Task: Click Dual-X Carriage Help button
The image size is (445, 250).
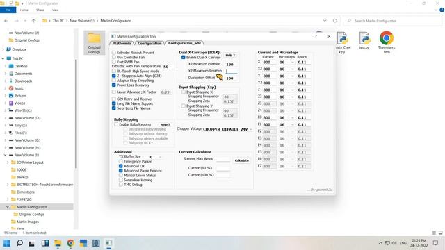Action: pyautogui.click(x=230, y=56)
